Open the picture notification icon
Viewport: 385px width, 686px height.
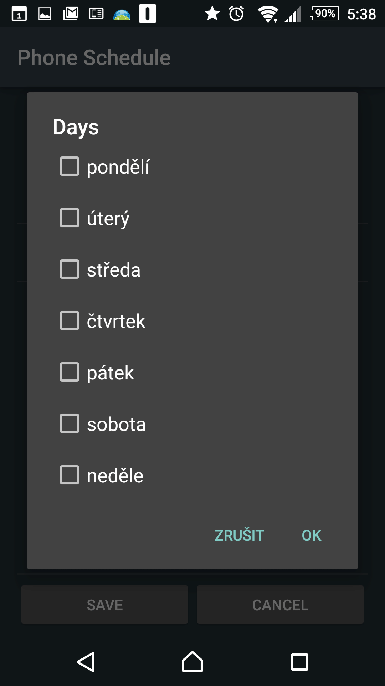click(45, 14)
